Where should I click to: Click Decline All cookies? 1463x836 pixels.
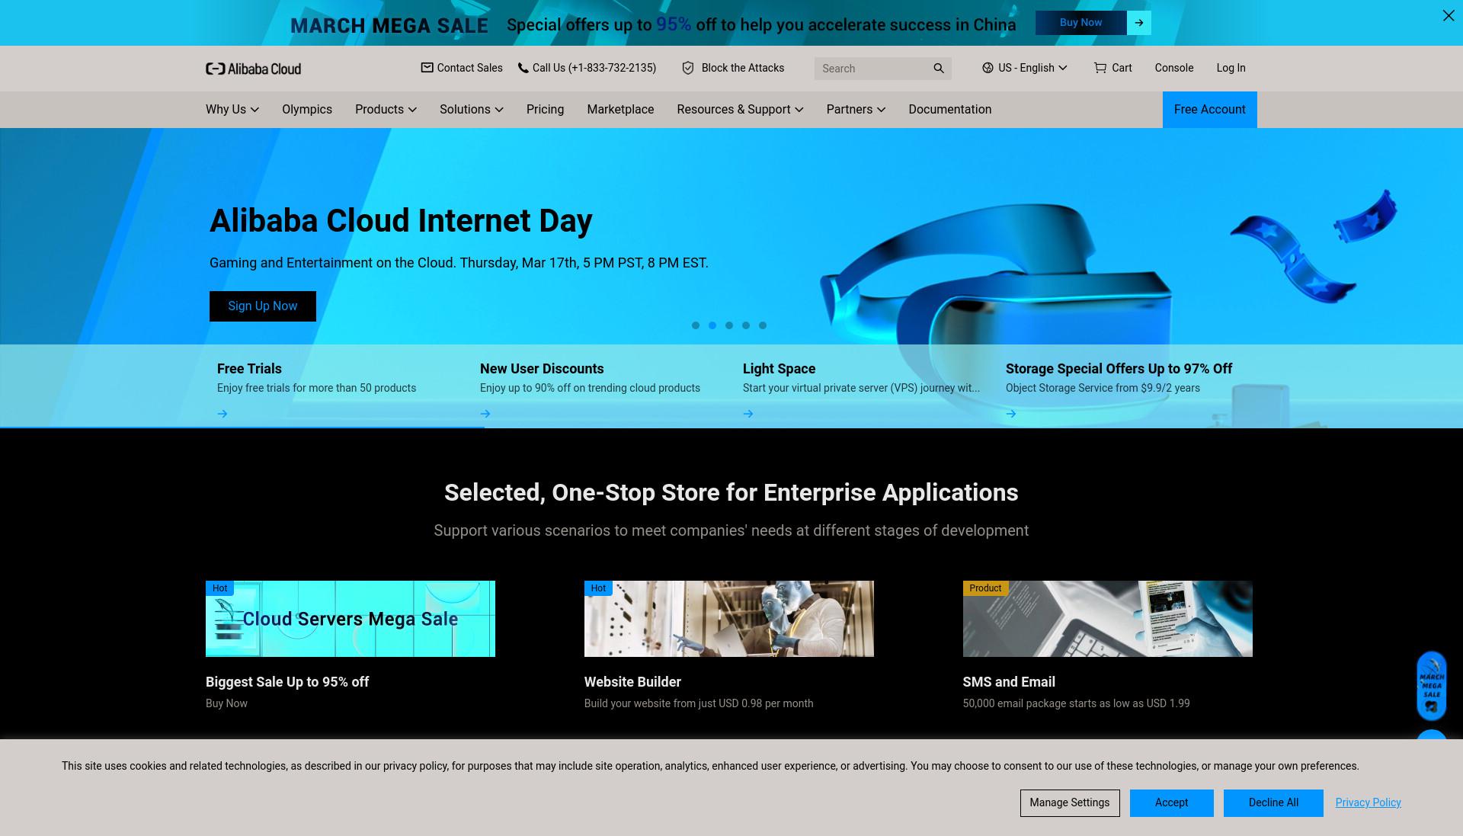[1273, 802]
